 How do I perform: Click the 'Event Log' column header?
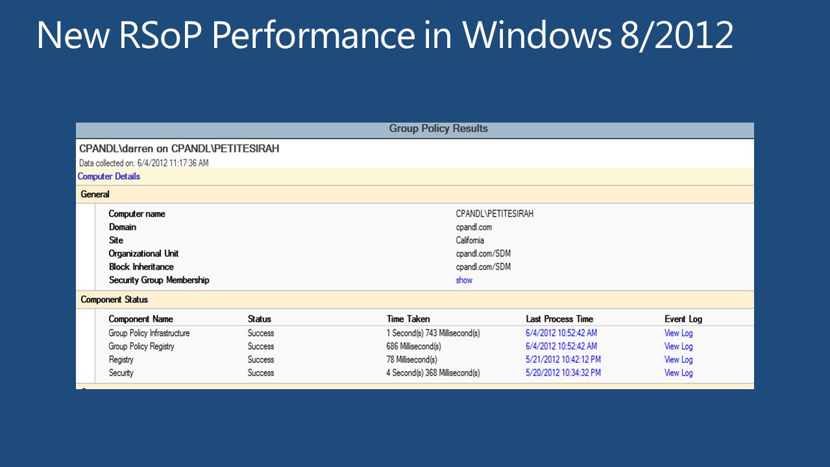683,319
